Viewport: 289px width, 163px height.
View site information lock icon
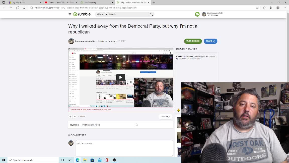coord(32,8)
